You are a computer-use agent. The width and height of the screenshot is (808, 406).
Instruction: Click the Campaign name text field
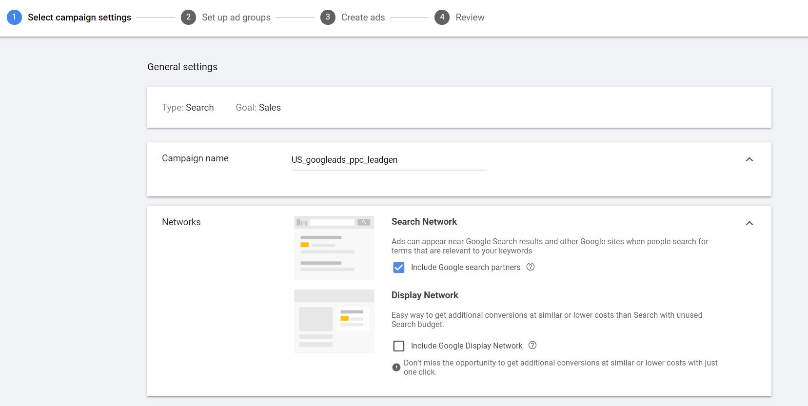[x=389, y=160]
